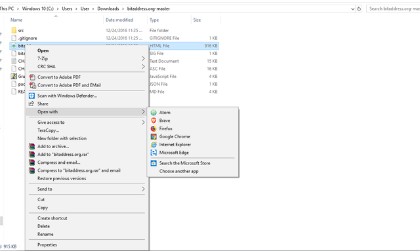Click the Windows Defender shield icon
The height and width of the screenshot is (251, 420).
[32, 96]
